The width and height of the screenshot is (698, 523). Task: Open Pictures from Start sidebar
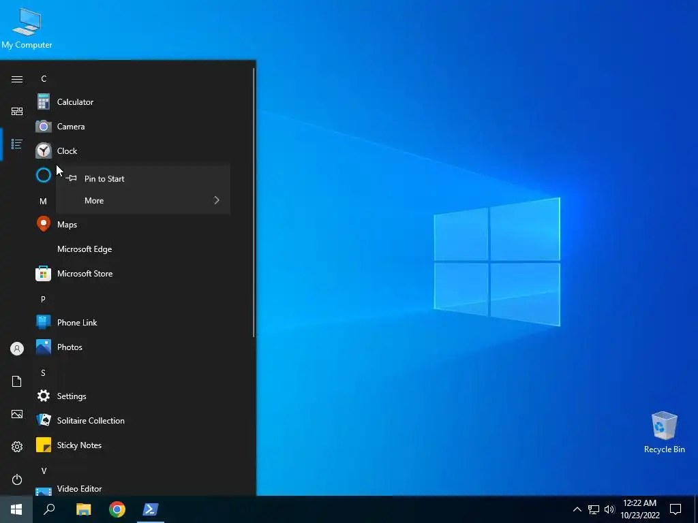pyautogui.click(x=17, y=414)
